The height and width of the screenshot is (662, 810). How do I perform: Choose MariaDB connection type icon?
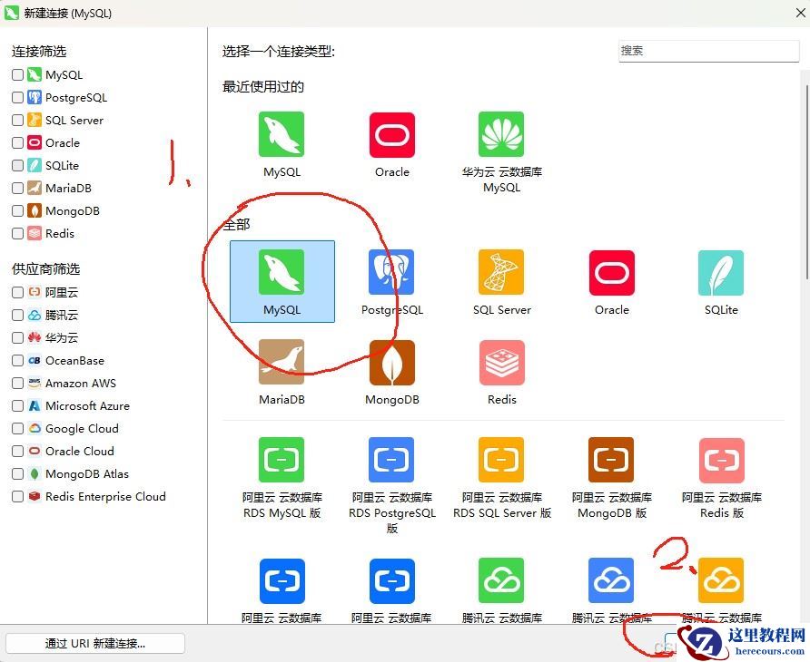pyautogui.click(x=282, y=362)
